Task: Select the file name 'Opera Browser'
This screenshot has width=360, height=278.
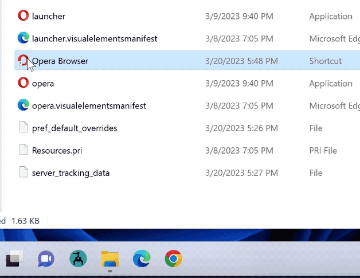Action: point(60,61)
